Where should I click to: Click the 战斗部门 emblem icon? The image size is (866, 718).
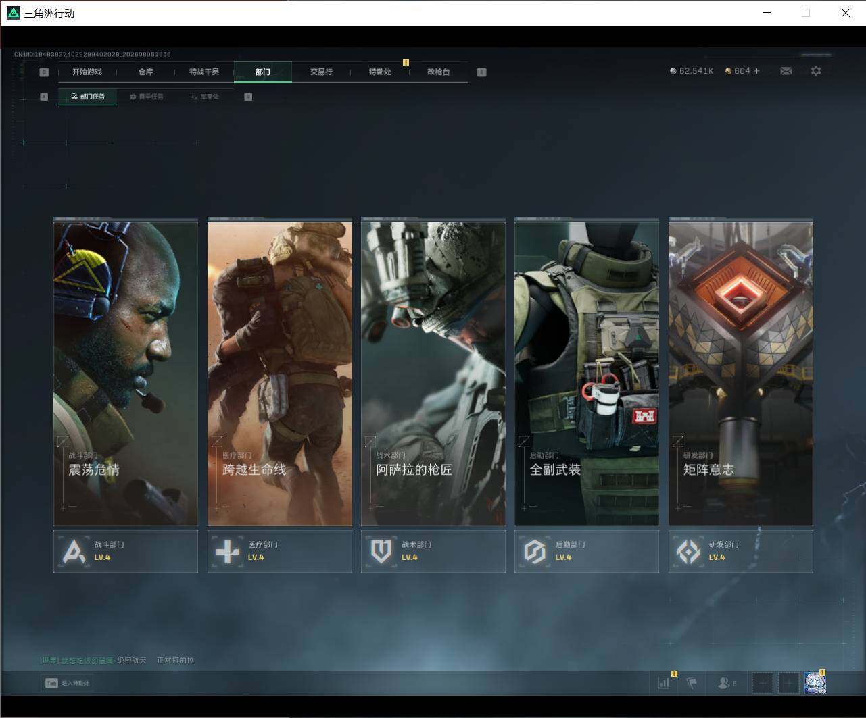click(x=74, y=551)
